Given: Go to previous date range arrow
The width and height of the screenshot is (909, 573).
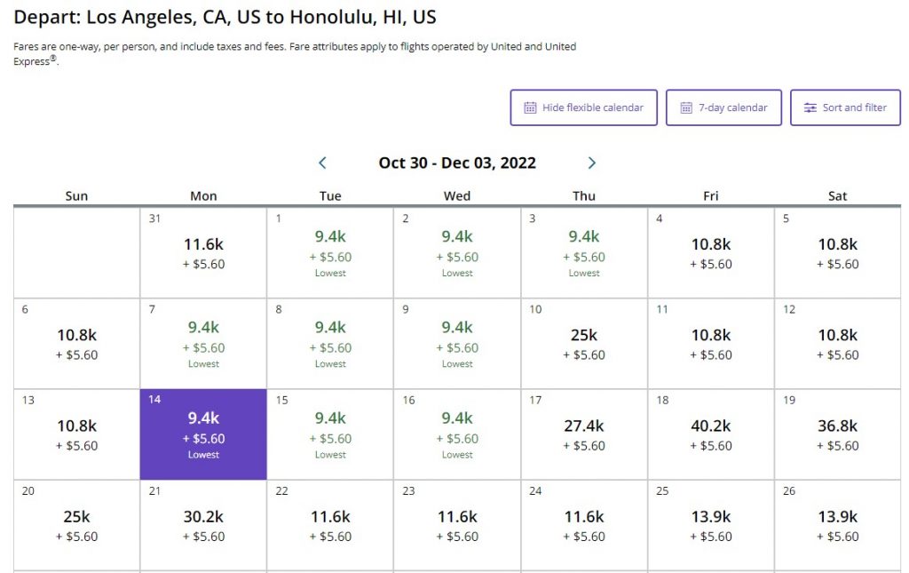Looking at the screenshot, I should [x=322, y=163].
